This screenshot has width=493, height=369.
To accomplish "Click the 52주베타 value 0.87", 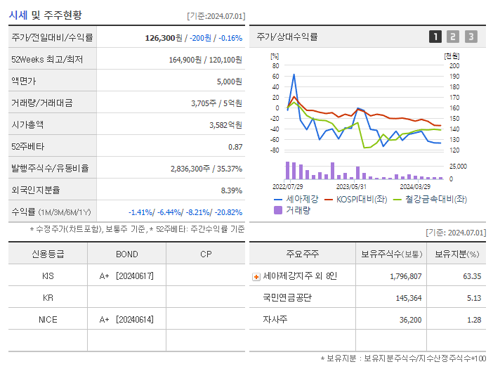I will click(235, 147).
